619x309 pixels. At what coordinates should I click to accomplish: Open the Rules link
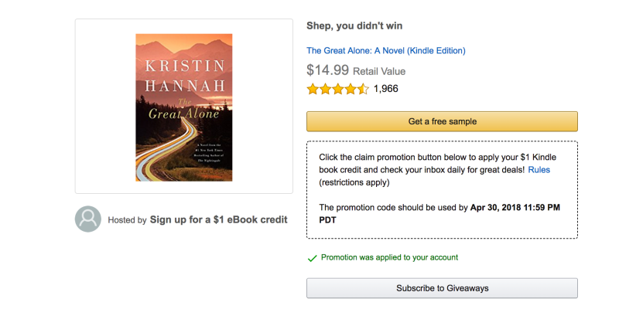point(539,169)
